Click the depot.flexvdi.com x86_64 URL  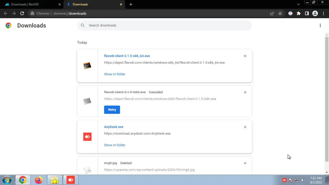164,62
